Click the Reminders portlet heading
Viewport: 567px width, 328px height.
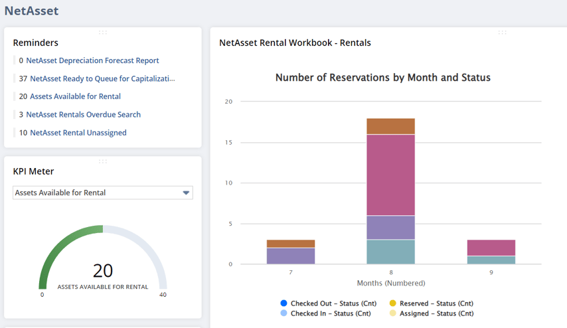(x=35, y=42)
